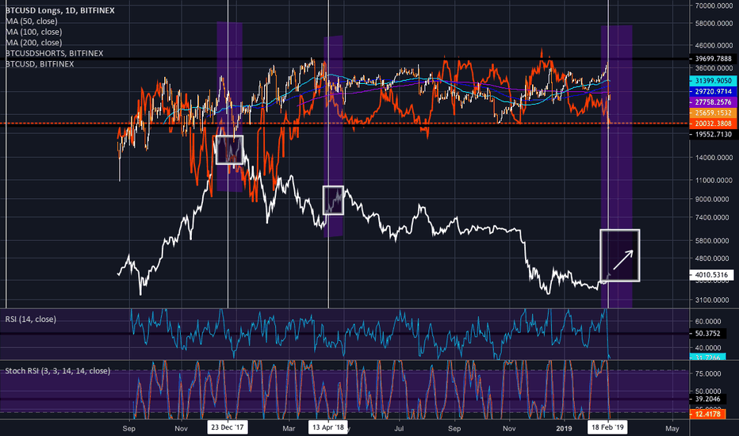Click the '13 Apr '18' date marker
739x436 pixels.
click(328, 427)
